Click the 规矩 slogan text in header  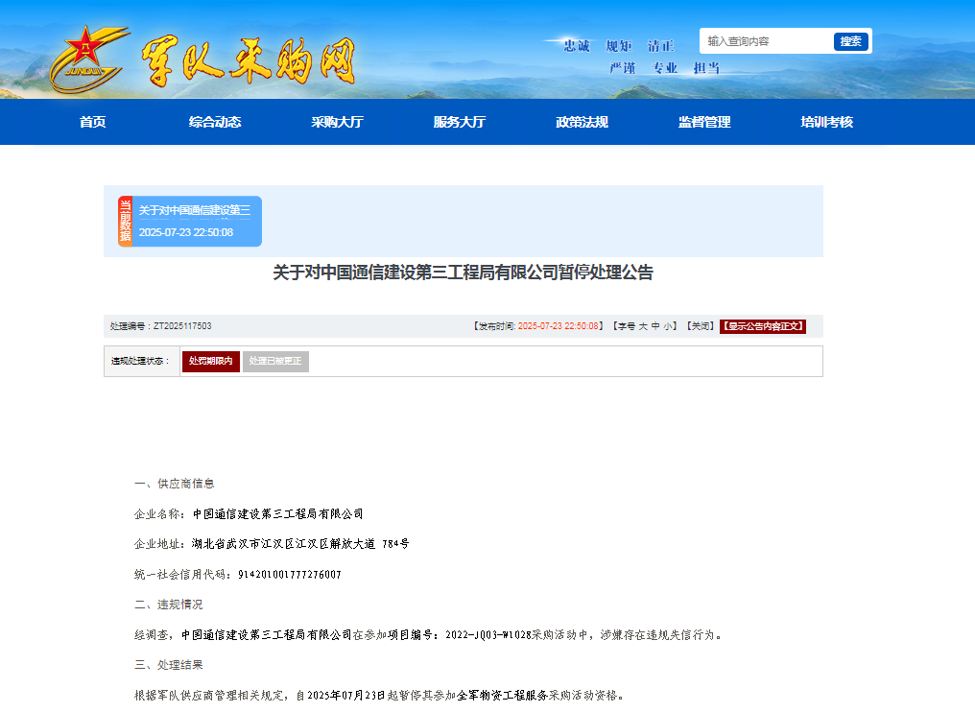[x=619, y=46]
